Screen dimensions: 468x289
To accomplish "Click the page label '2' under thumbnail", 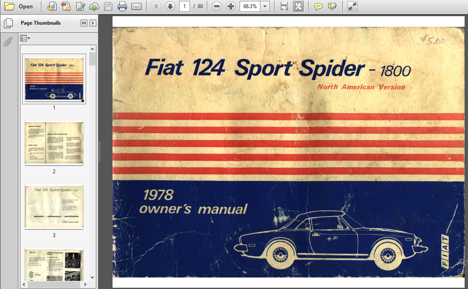I will coord(54,171).
